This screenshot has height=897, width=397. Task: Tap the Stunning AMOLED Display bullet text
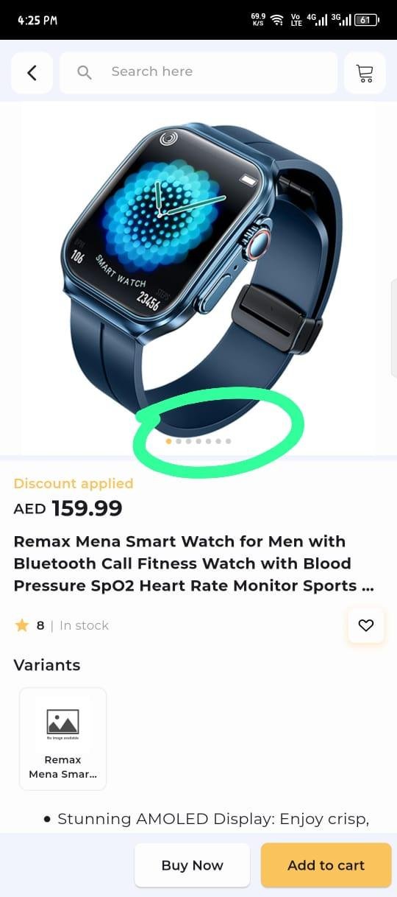click(x=213, y=819)
